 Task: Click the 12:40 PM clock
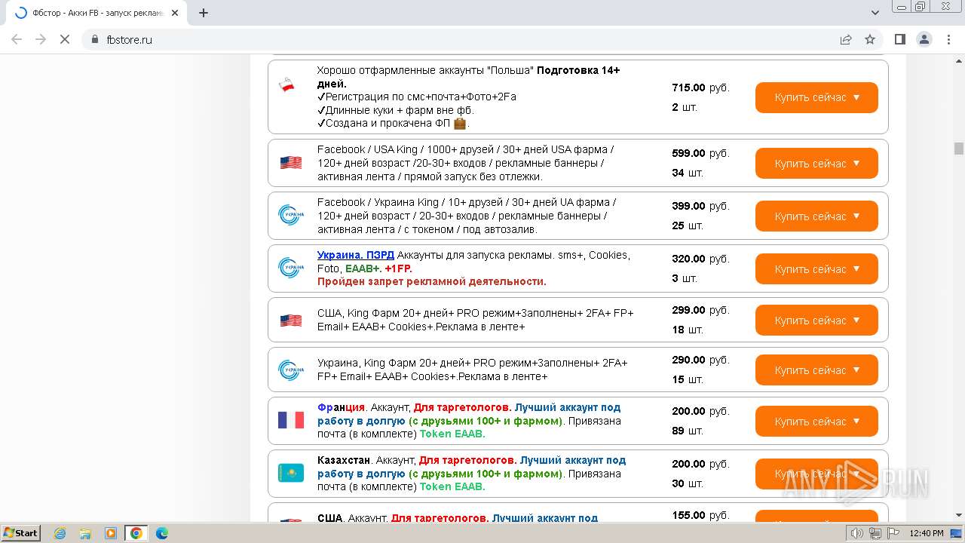[927, 533]
